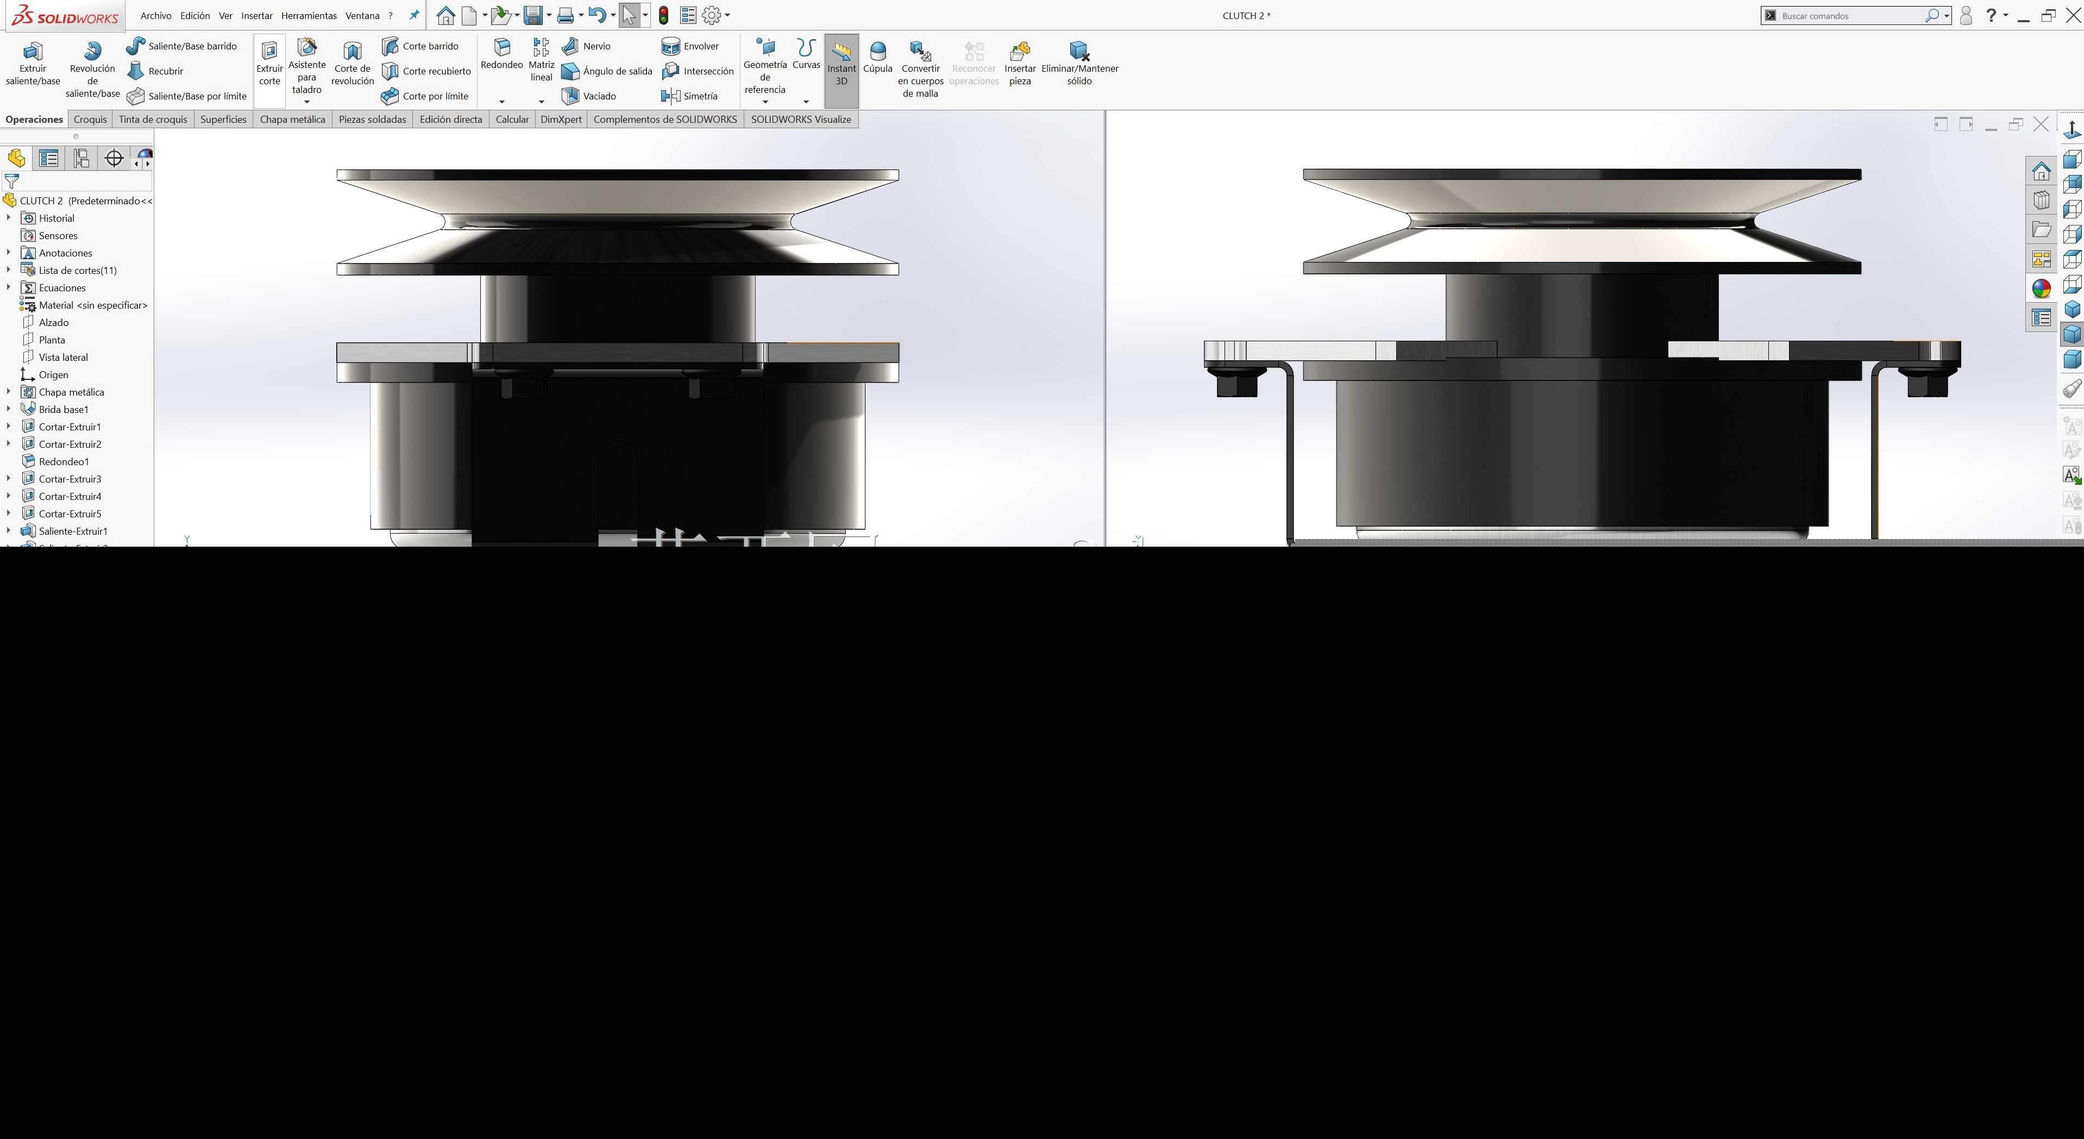Open the Archivo menu
Image resolution: width=2084 pixels, height=1139 pixels.
[155, 15]
